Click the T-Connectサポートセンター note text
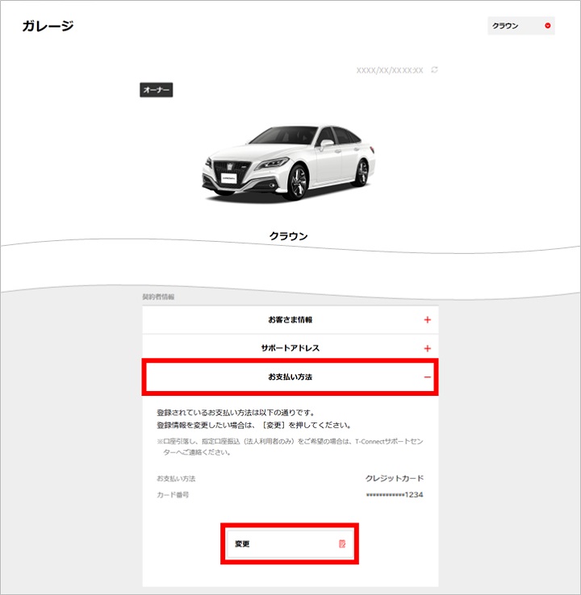The height and width of the screenshot is (595, 581). coord(290,447)
